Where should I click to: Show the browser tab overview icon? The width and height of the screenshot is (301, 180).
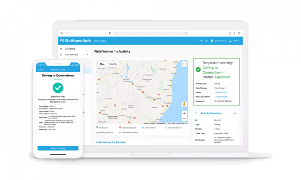point(239,33)
